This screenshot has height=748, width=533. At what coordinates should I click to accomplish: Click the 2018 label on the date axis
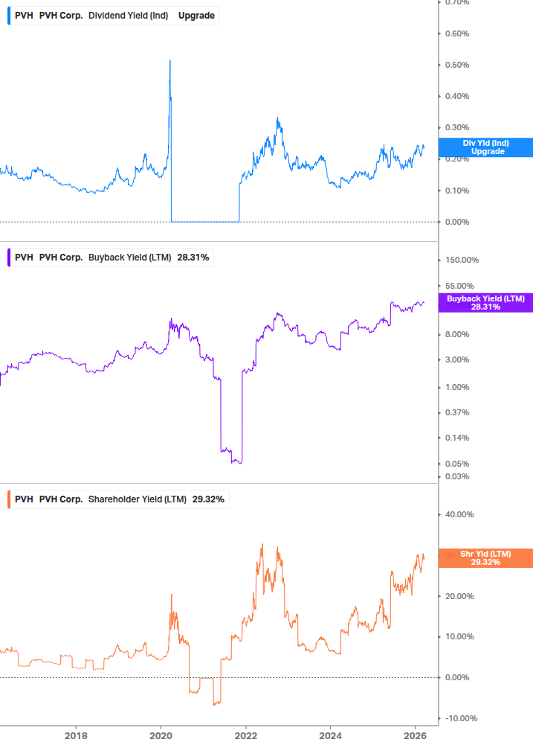pos(75,736)
